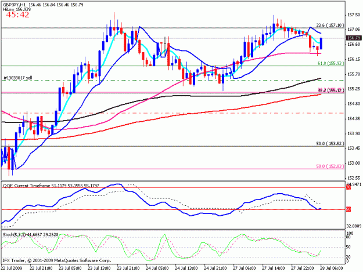Click the 153.90 price axis value
Viewport: 363px width, 272px height.
pos(354,133)
